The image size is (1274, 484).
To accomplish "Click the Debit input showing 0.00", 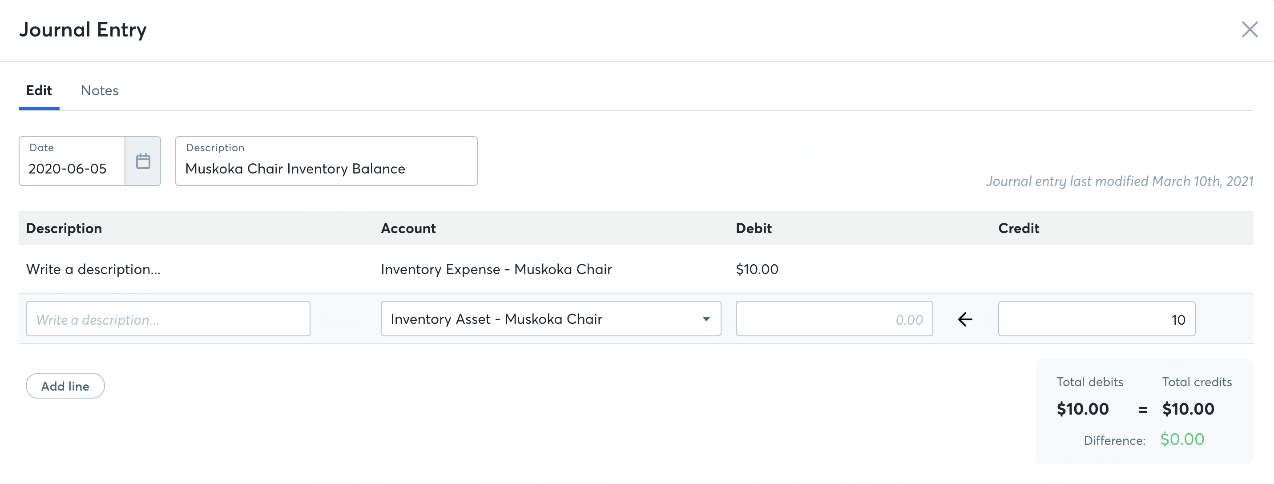I will pyautogui.click(x=834, y=319).
